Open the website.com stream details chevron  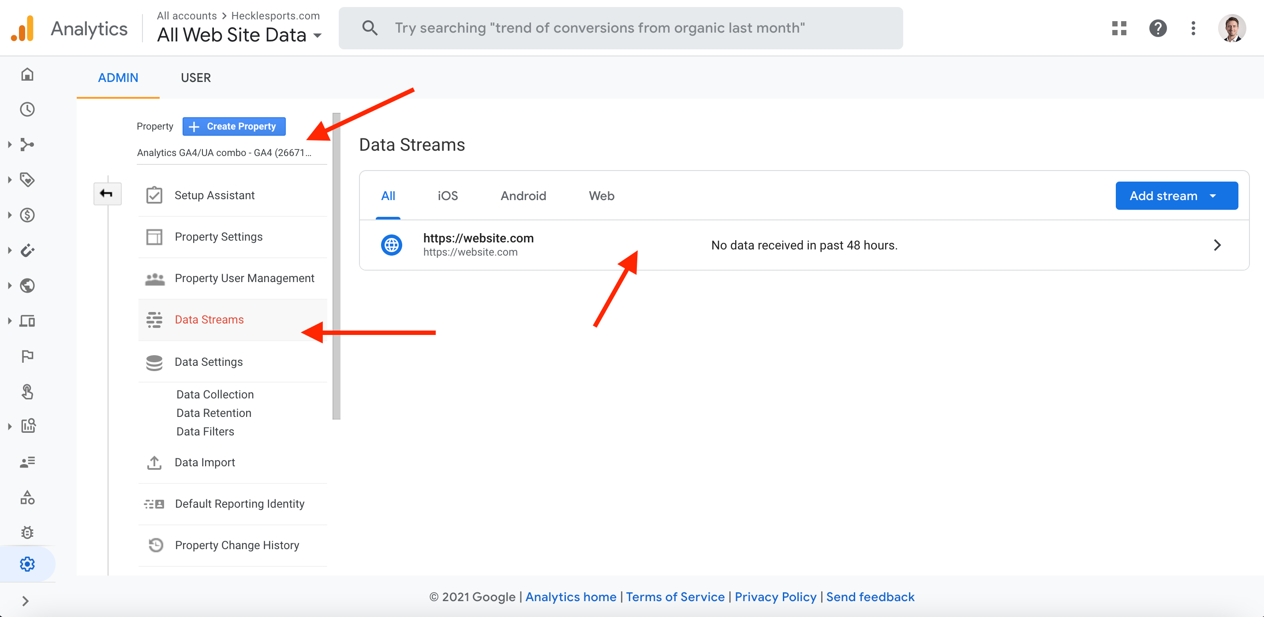click(1217, 245)
